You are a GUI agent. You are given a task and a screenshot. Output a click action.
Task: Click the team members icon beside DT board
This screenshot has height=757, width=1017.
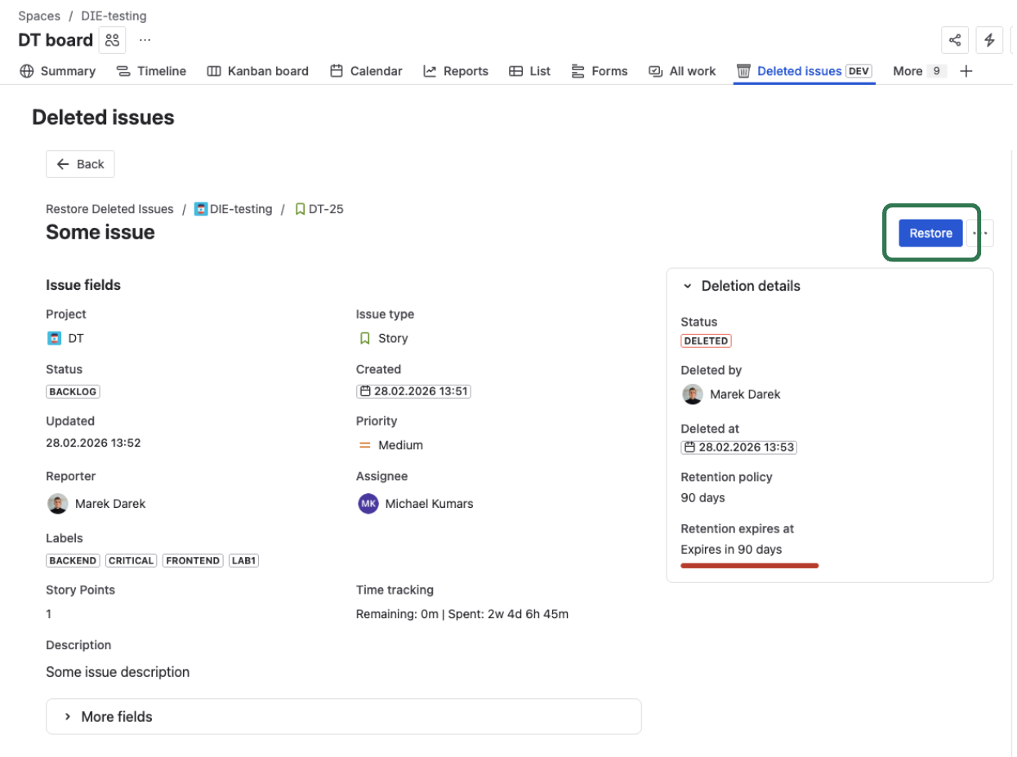point(112,40)
